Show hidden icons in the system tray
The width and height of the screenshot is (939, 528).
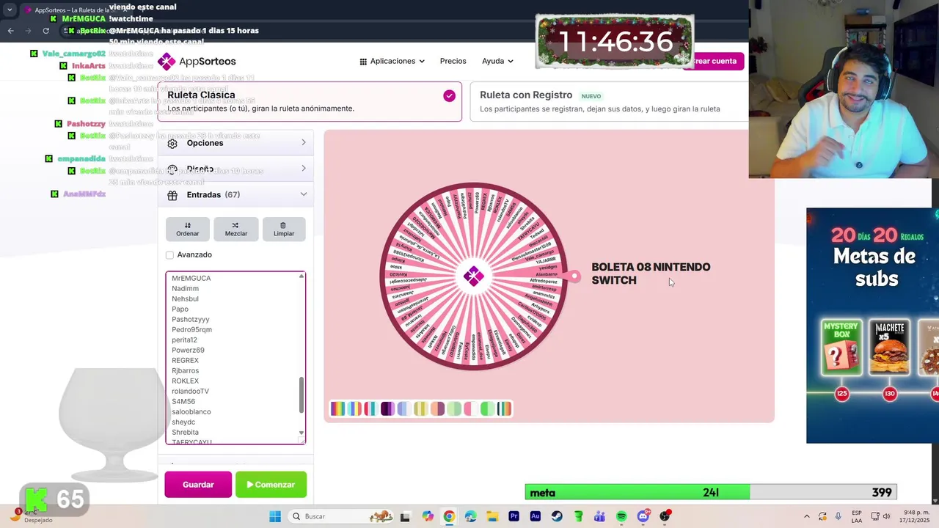807,516
